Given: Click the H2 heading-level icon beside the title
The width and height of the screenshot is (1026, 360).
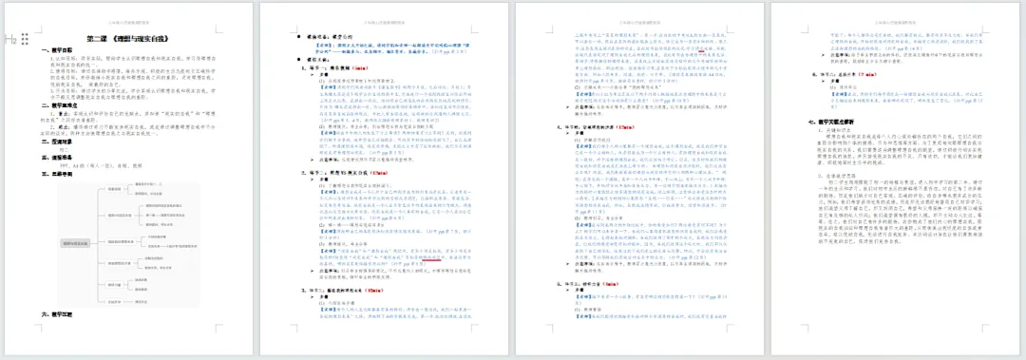Looking at the screenshot, I should coord(11,40).
